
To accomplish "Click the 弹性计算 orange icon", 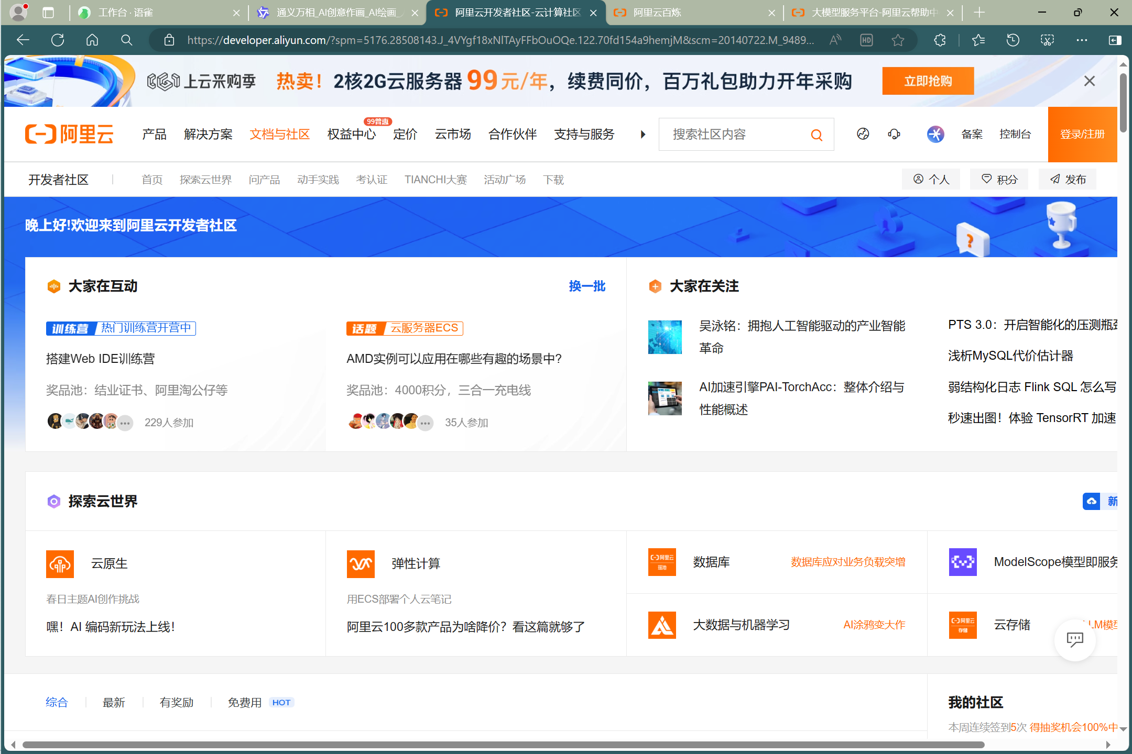I will click(x=361, y=564).
